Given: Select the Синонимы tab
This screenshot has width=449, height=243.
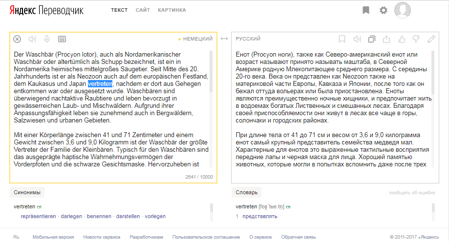Looking at the screenshot, I should pos(27,192).
